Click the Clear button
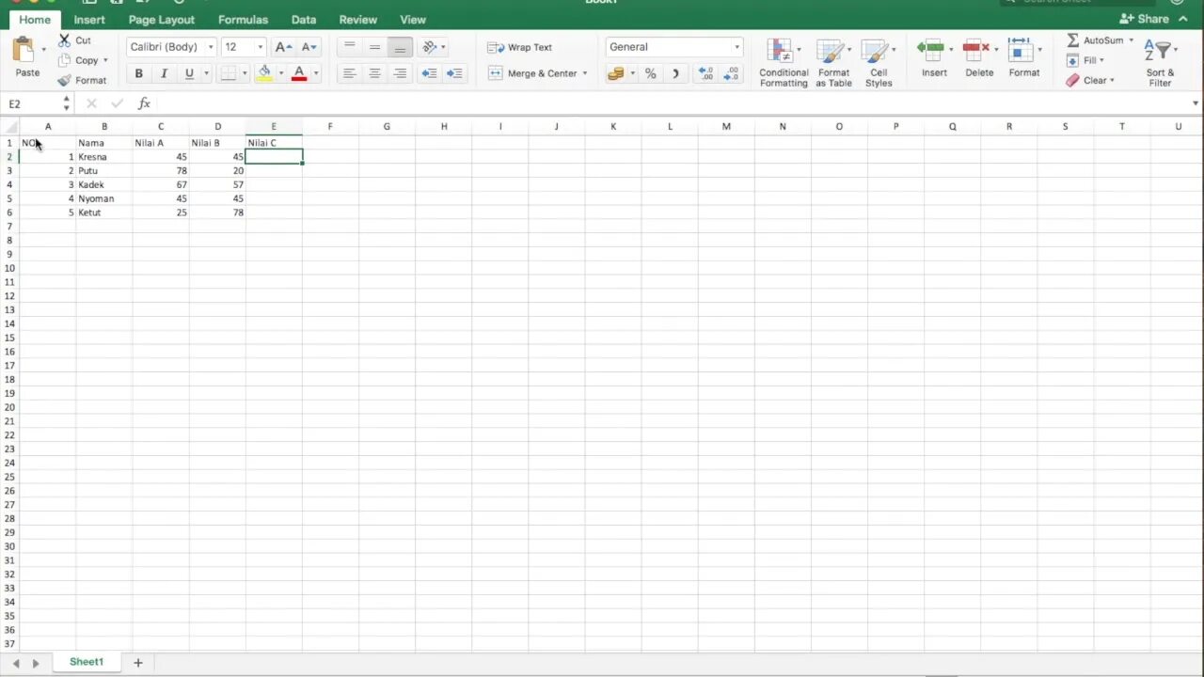 tap(1094, 80)
